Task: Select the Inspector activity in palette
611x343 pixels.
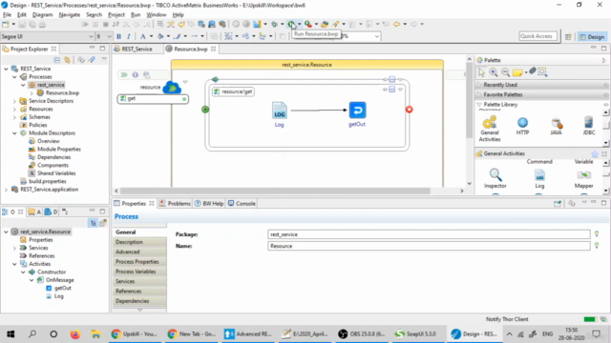Action: point(495,178)
